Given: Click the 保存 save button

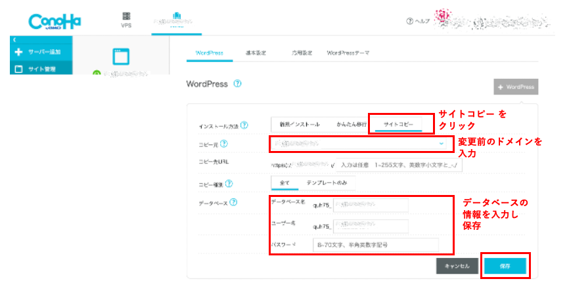Looking at the screenshot, I should 505,266.
